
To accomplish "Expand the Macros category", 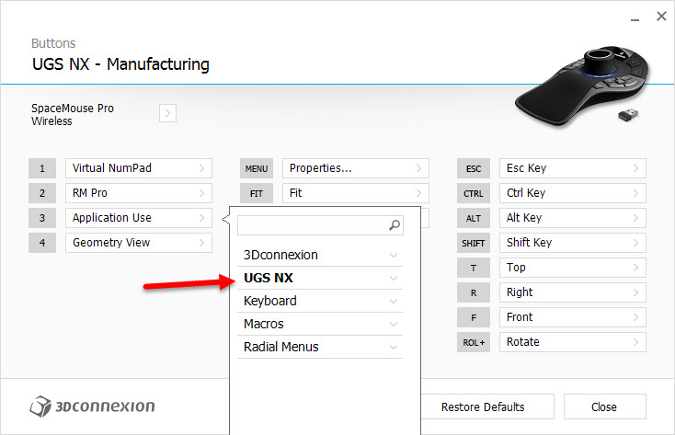I will [x=320, y=324].
